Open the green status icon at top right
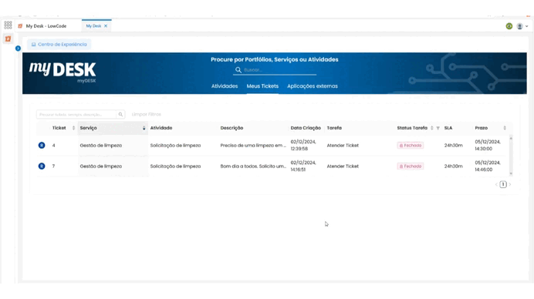Screen dimensions: 534x299 click(509, 26)
